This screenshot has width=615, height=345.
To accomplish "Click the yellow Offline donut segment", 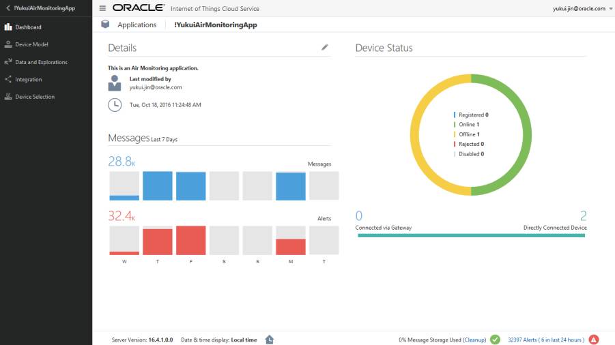I will point(415,135).
